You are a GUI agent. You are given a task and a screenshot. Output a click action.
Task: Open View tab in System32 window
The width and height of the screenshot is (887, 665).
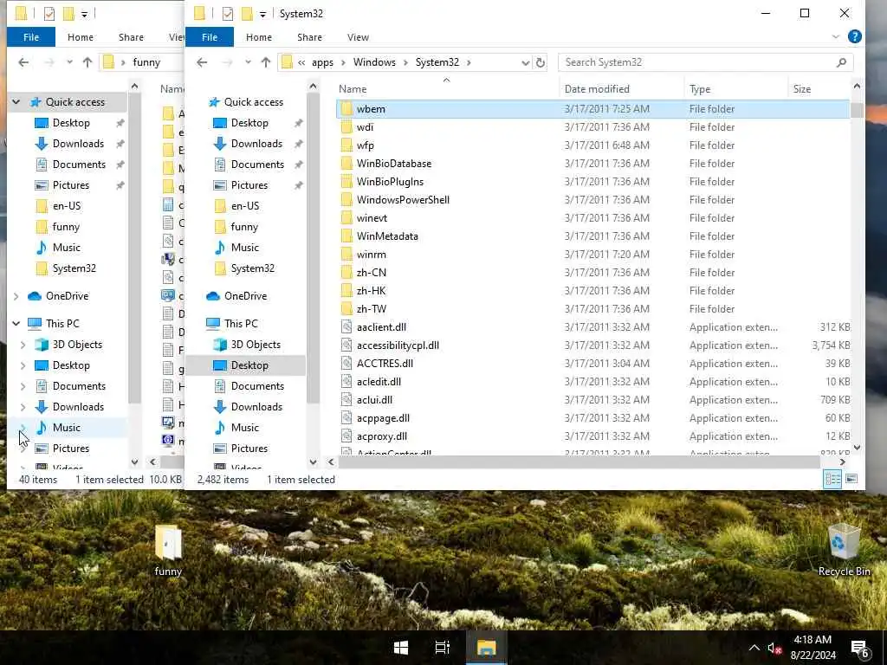pos(358,36)
